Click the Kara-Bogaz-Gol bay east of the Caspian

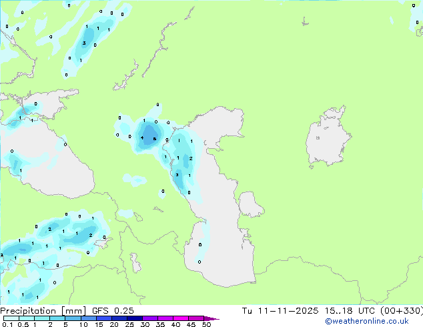251,204
